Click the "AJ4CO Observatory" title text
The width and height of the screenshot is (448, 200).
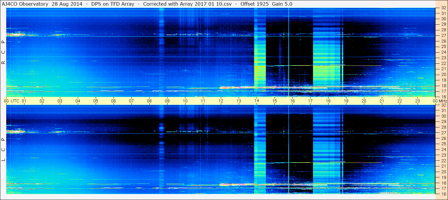25,4
